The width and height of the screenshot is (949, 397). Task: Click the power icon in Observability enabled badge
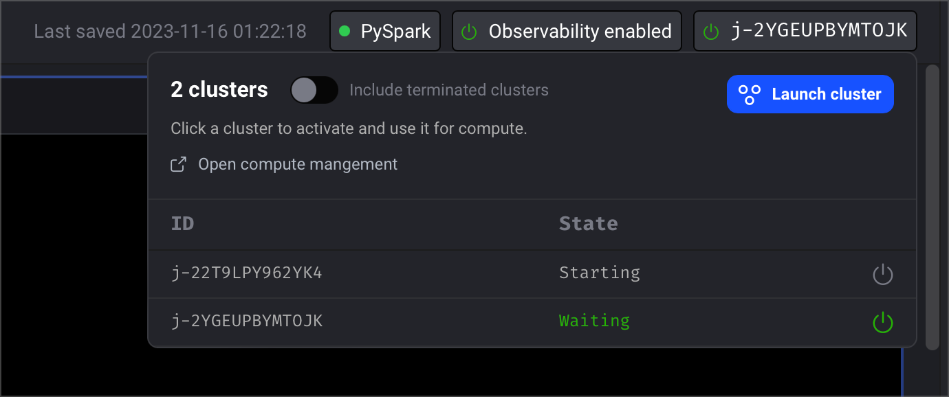(x=469, y=32)
